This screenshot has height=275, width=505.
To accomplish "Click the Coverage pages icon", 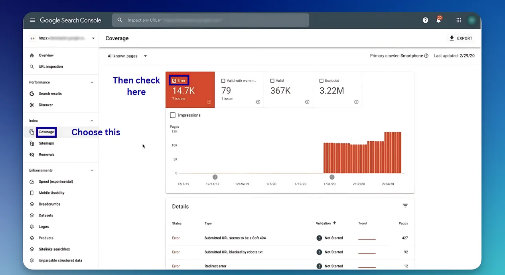I will 32,132.
